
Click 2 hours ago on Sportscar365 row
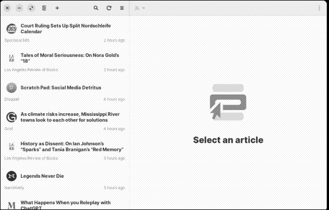point(115,40)
